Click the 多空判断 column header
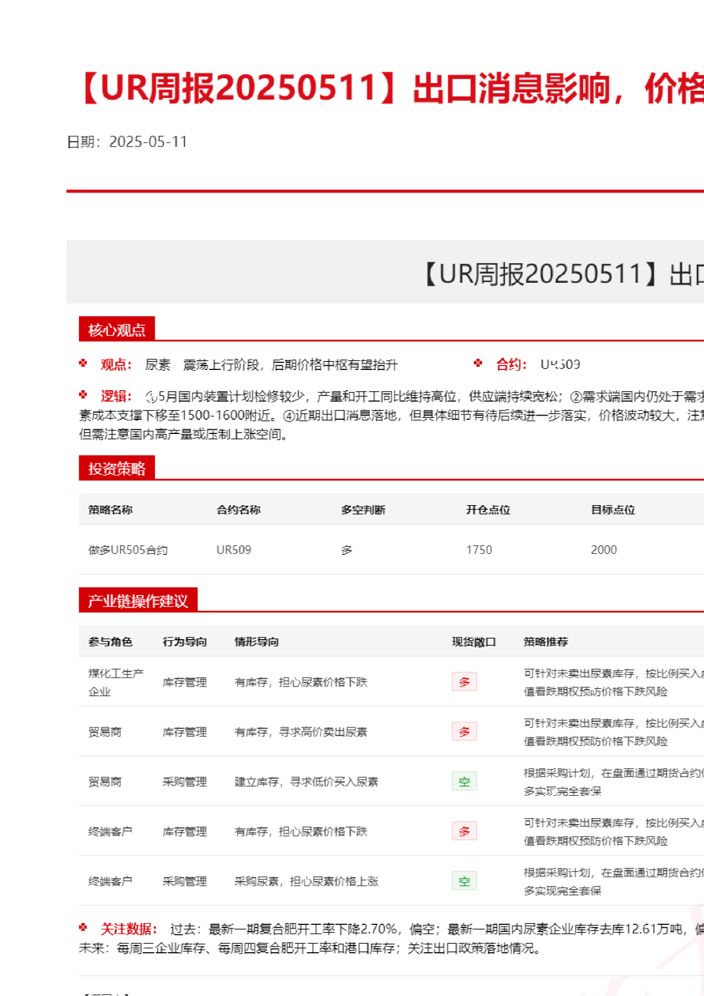704x996 pixels. pos(363,510)
